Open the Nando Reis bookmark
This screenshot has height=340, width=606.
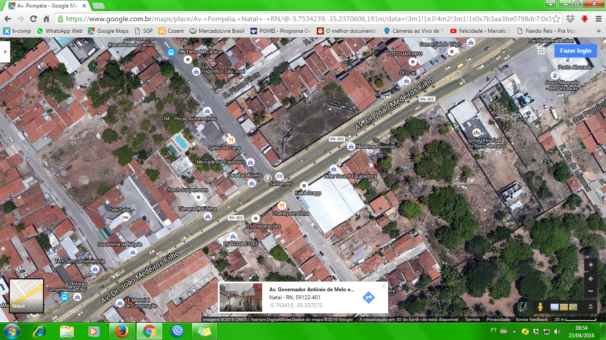coord(547,31)
